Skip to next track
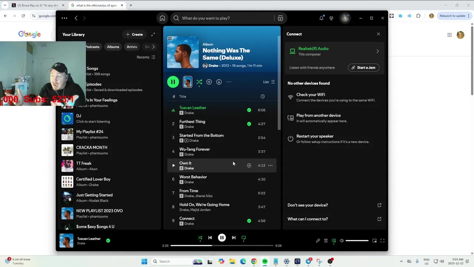 (234, 238)
